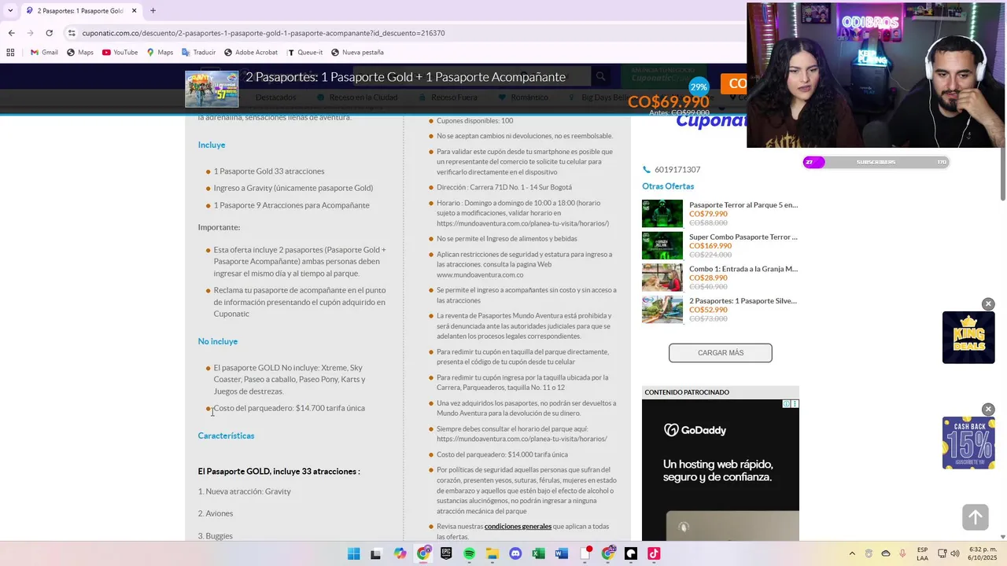The image size is (1007, 566).
Task: Open the Traducir bookmark
Action: point(198,53)
